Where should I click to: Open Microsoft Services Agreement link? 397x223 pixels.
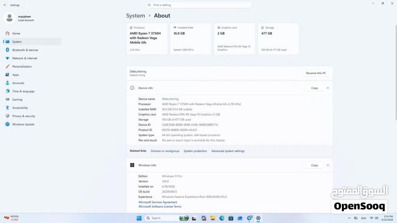point(158,202)
